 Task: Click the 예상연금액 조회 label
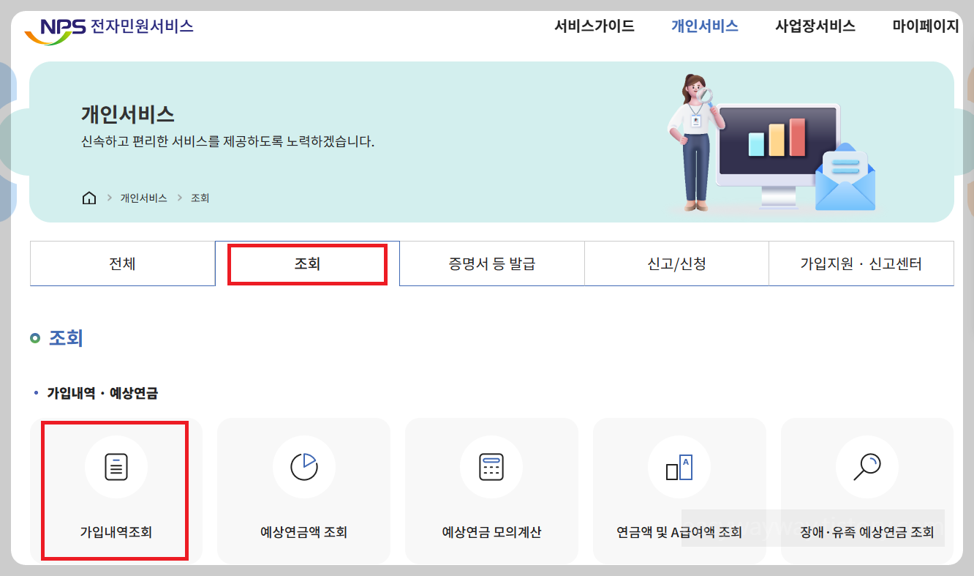click(x=303, y=532)
